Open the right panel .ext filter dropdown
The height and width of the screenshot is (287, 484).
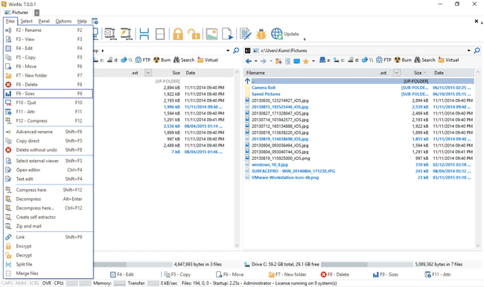(x=397, y=73)
